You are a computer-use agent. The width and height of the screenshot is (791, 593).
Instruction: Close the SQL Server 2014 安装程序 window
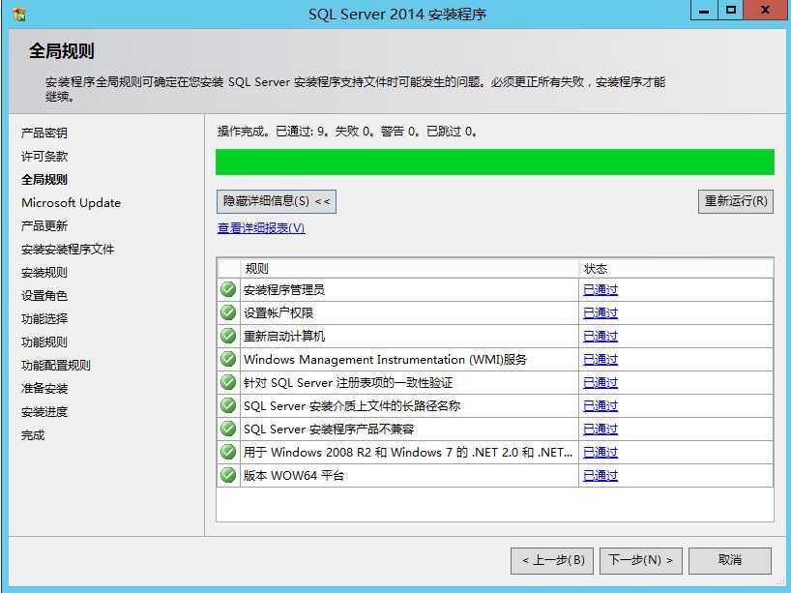[765, 10]
